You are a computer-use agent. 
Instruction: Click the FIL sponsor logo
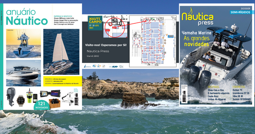click(x=99, y=66)
